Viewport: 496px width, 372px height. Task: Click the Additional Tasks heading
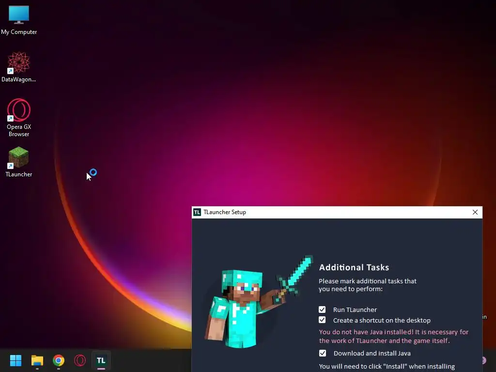354,267
